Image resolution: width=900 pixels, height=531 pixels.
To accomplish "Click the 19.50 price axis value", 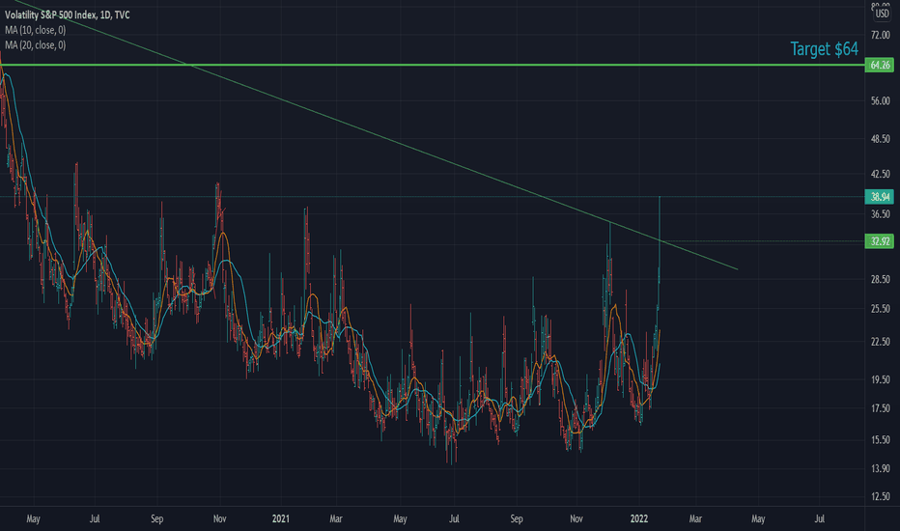I will [x=880, y=378].
